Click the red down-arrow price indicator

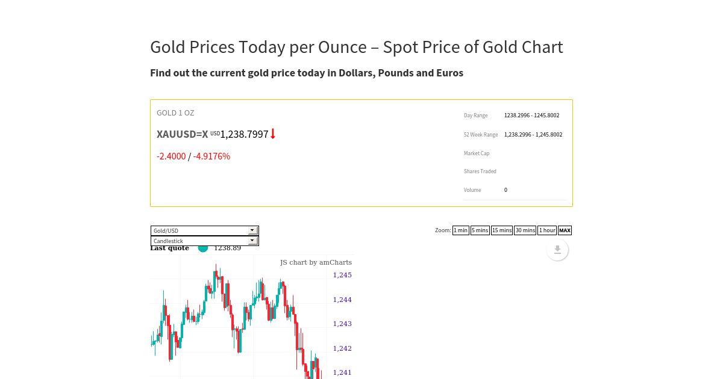click(273, 134)
